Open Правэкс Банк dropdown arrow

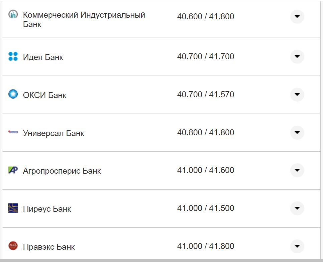coord(297,246)
